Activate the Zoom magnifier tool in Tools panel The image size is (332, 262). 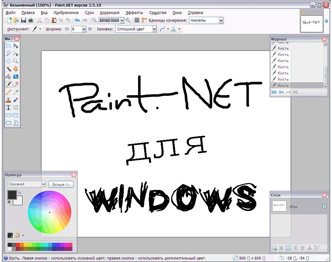click(16, 61)
